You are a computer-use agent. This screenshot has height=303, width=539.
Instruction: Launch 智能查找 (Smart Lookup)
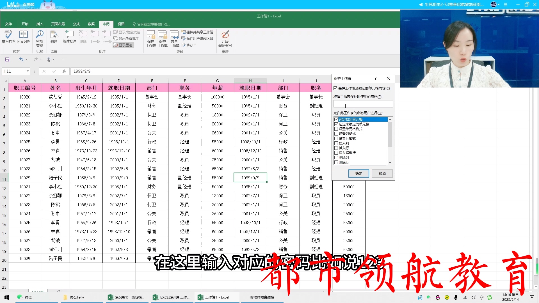pyautogui.click(x=39, y=38)
